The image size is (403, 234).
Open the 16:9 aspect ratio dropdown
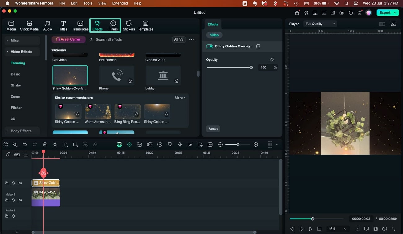click(x=338, y=229)
